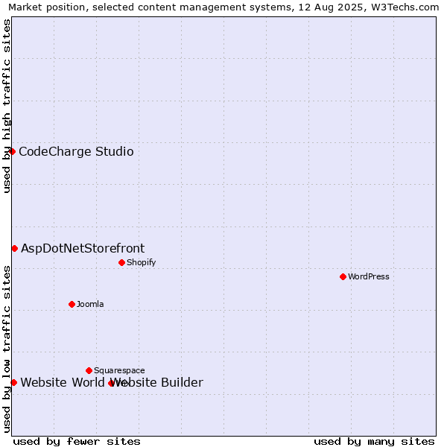Click the 'used by fewer sites' axis label
Image resolution: width=447 pixels, height=447 pixels.
77,442
